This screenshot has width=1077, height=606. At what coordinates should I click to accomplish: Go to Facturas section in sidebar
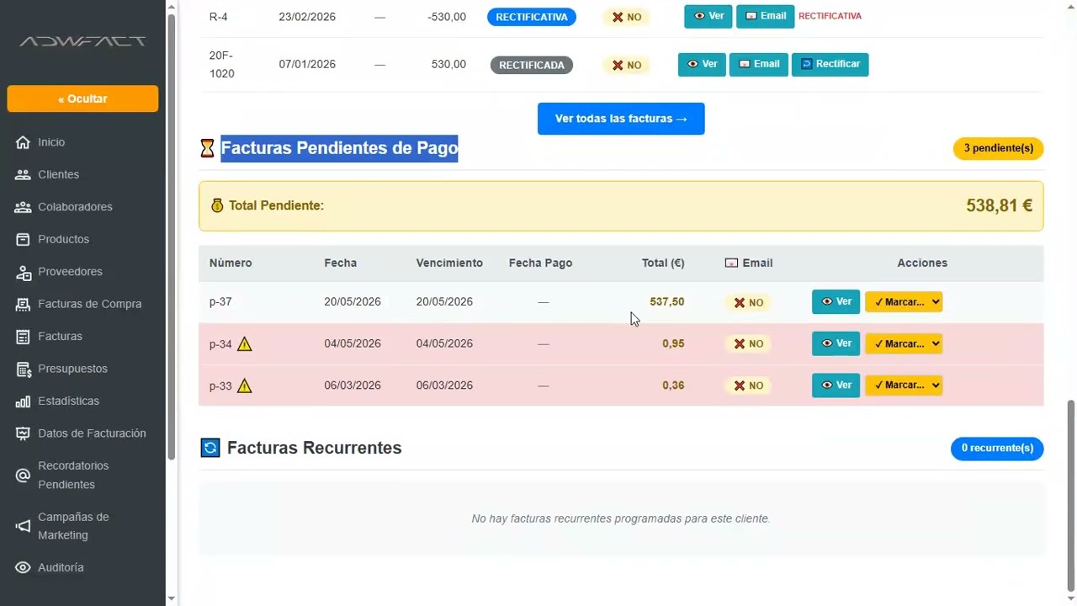60,337
